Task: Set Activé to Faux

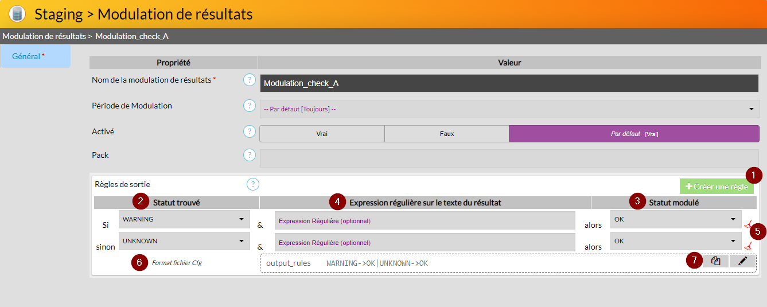Action: point(446,134)
